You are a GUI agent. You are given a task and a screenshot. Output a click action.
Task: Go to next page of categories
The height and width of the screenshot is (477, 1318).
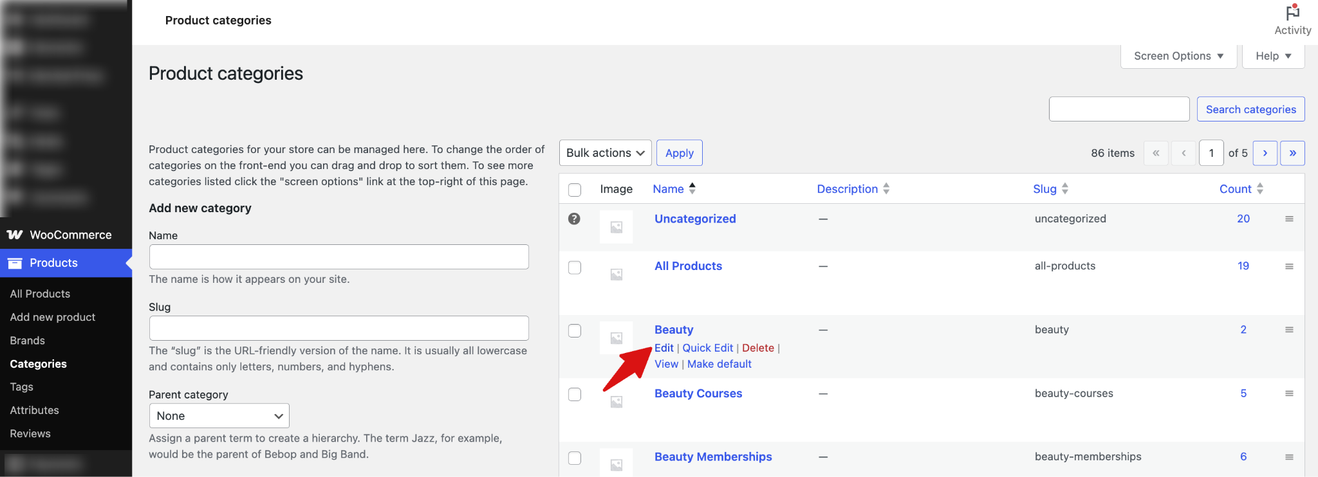coord(1265,153)
